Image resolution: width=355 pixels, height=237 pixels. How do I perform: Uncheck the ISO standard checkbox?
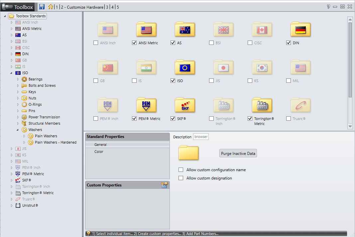[x=173, y=81]
